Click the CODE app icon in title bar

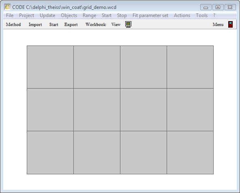pyautogui.click(x=7, y=7)
